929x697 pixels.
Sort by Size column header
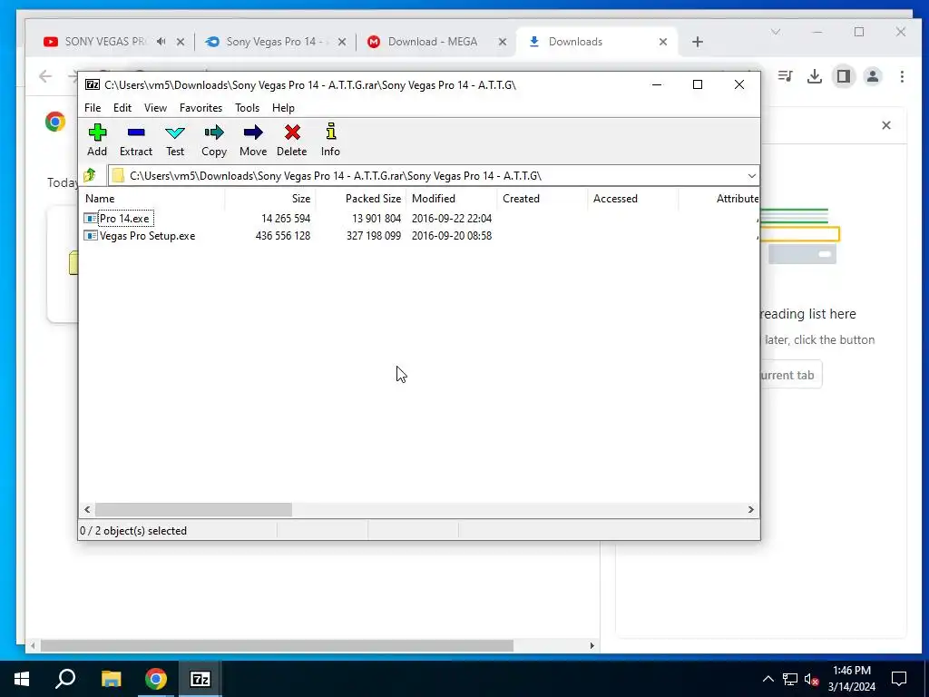click(x=270, y=199)
